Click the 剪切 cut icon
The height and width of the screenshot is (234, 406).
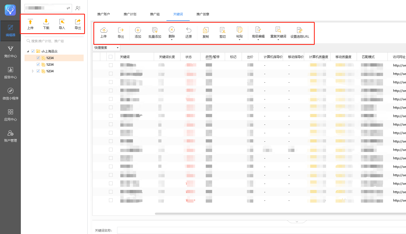click(223, 30)
